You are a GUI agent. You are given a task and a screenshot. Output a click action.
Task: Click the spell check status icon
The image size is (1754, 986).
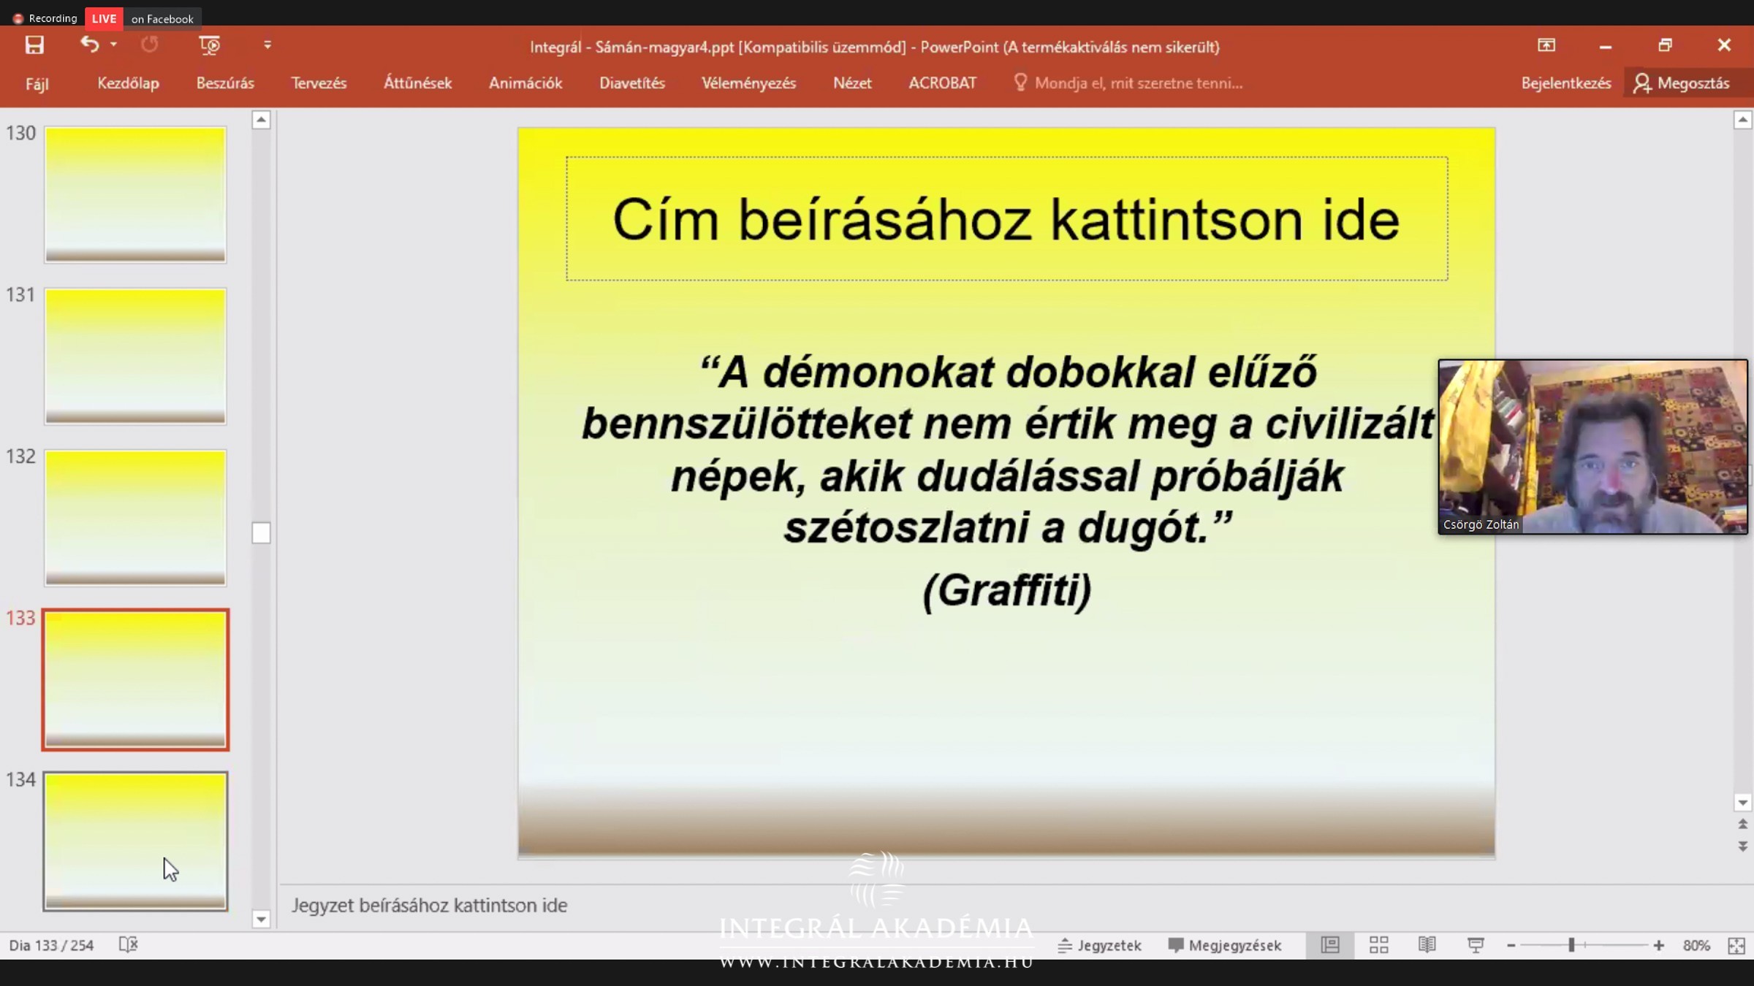tap(128, 944)
